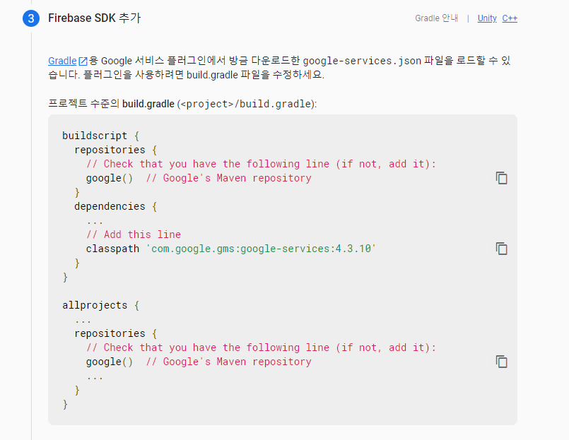The image size is (569, 440).
Task: Click the <project>/build.gradle path text
Action: point(246,104)
